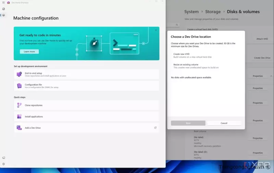Click the Create Dev Drive button
The width and height of the screenshot is (274, 173).
click(x=262, y=58)
